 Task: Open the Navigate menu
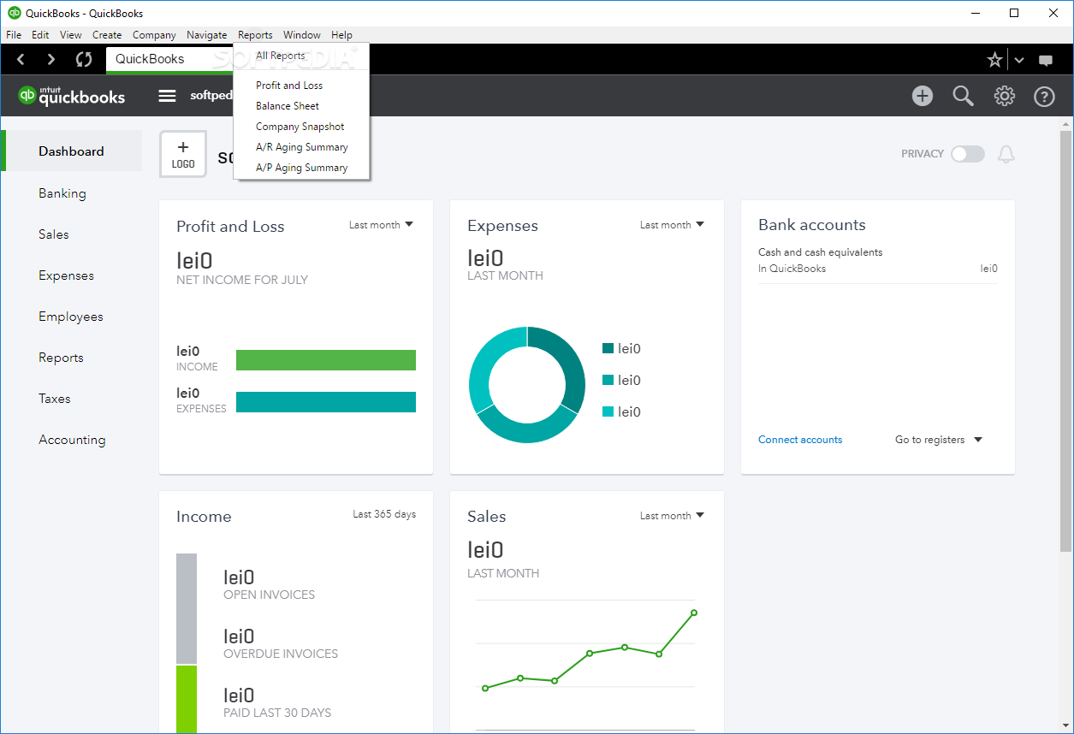point(207,35)
